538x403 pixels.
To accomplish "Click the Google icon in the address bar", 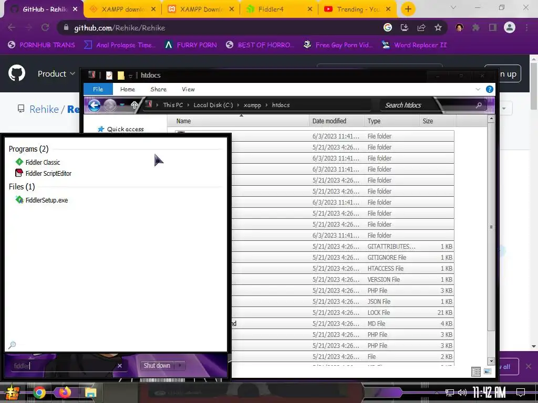I will point(388,27).
